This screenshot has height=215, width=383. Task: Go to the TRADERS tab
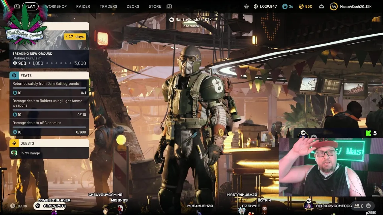pos(108,6)
